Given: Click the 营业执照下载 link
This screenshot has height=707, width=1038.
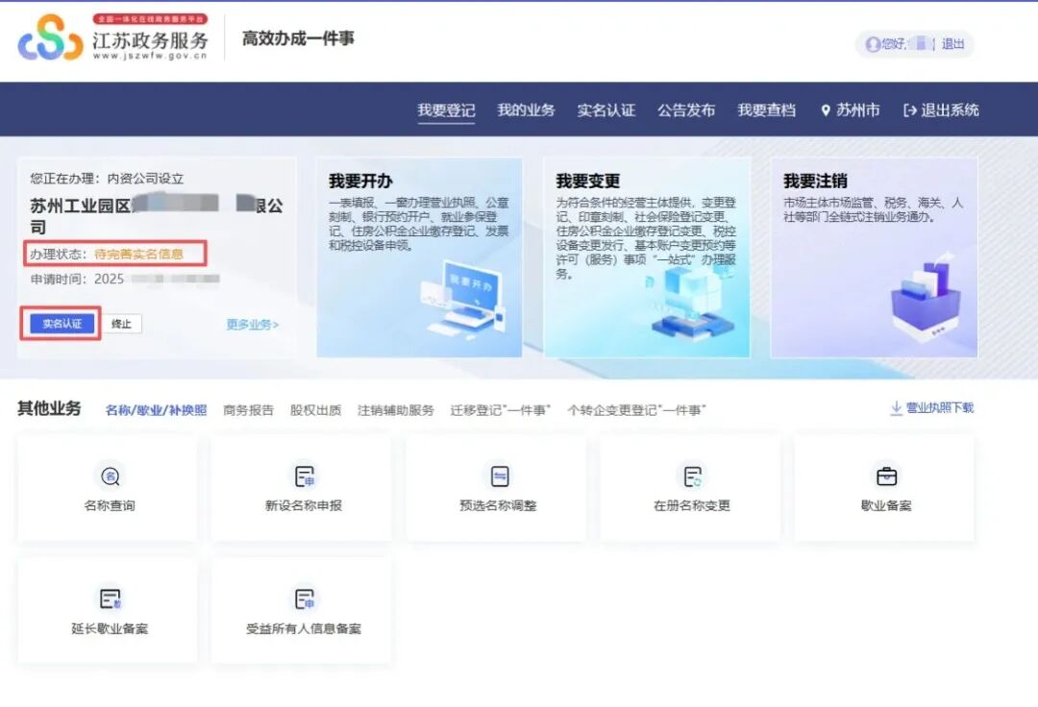Looking at the screenshot, I should [940, 408].
